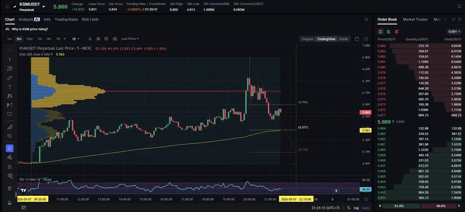Screen dimensions: 465x212
Task: Switch chart to 1m timeframe
Action: 9,39
